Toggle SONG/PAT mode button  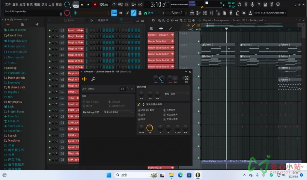76,4
